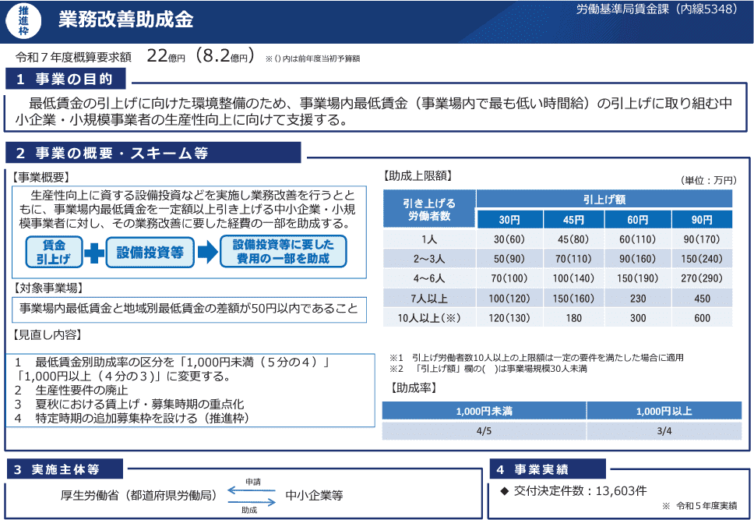
Task: Click the 推進枠 circular badge
Action: [x=23, y=20]
